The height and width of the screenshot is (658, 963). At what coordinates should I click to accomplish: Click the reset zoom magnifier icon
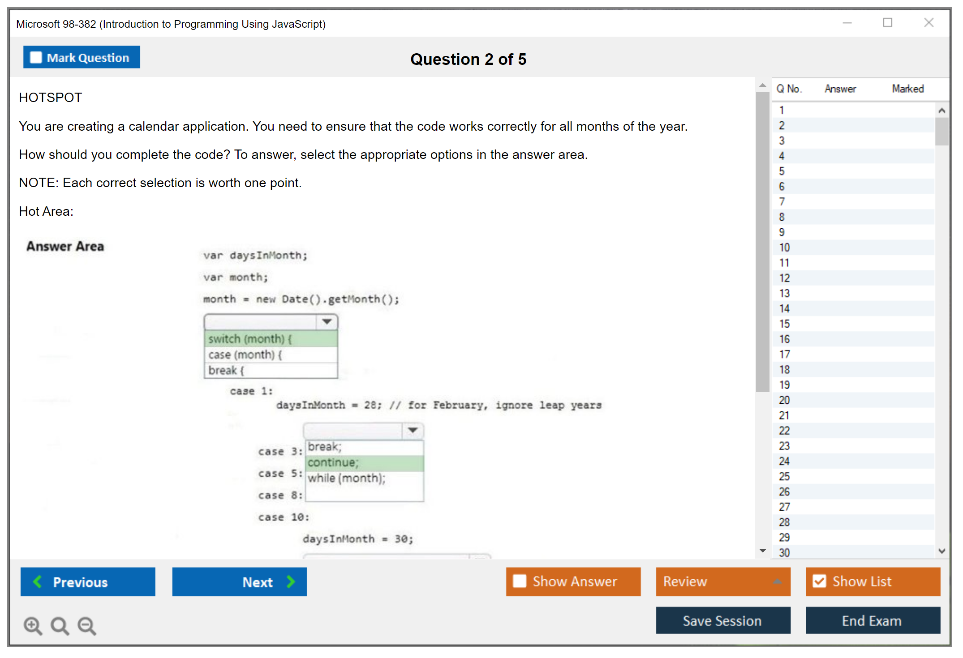(60, 625)
